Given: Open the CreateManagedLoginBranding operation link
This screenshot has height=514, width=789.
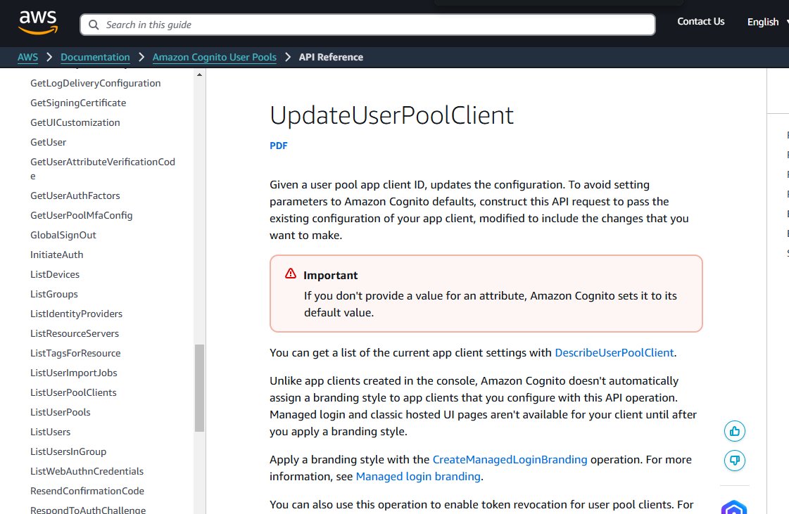Looking at the screenshot, I should [x=510, y=459].
